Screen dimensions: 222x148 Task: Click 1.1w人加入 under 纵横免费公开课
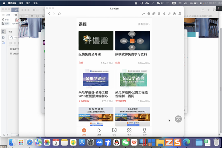[x=107, y=63]
